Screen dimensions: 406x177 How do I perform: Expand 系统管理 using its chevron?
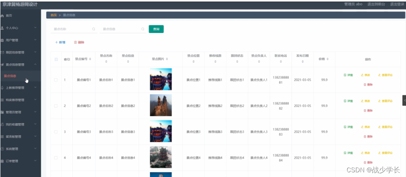[36, 148]
